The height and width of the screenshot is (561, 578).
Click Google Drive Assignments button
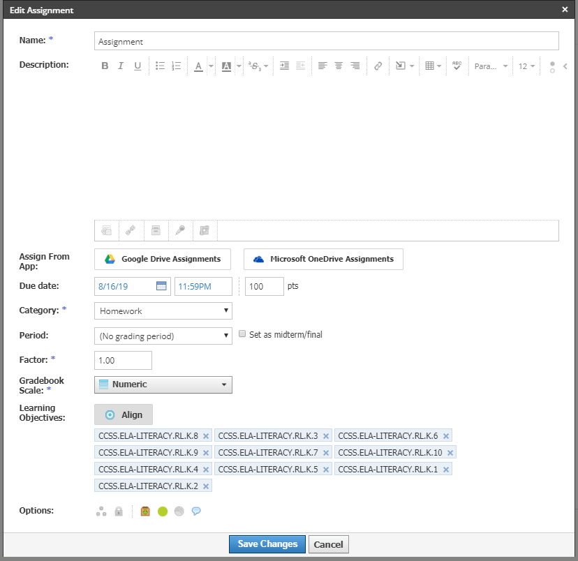click(163, 259)
